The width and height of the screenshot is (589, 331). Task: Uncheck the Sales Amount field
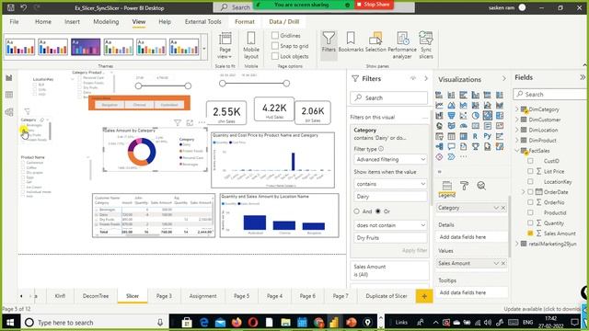[x=530, y=234]
